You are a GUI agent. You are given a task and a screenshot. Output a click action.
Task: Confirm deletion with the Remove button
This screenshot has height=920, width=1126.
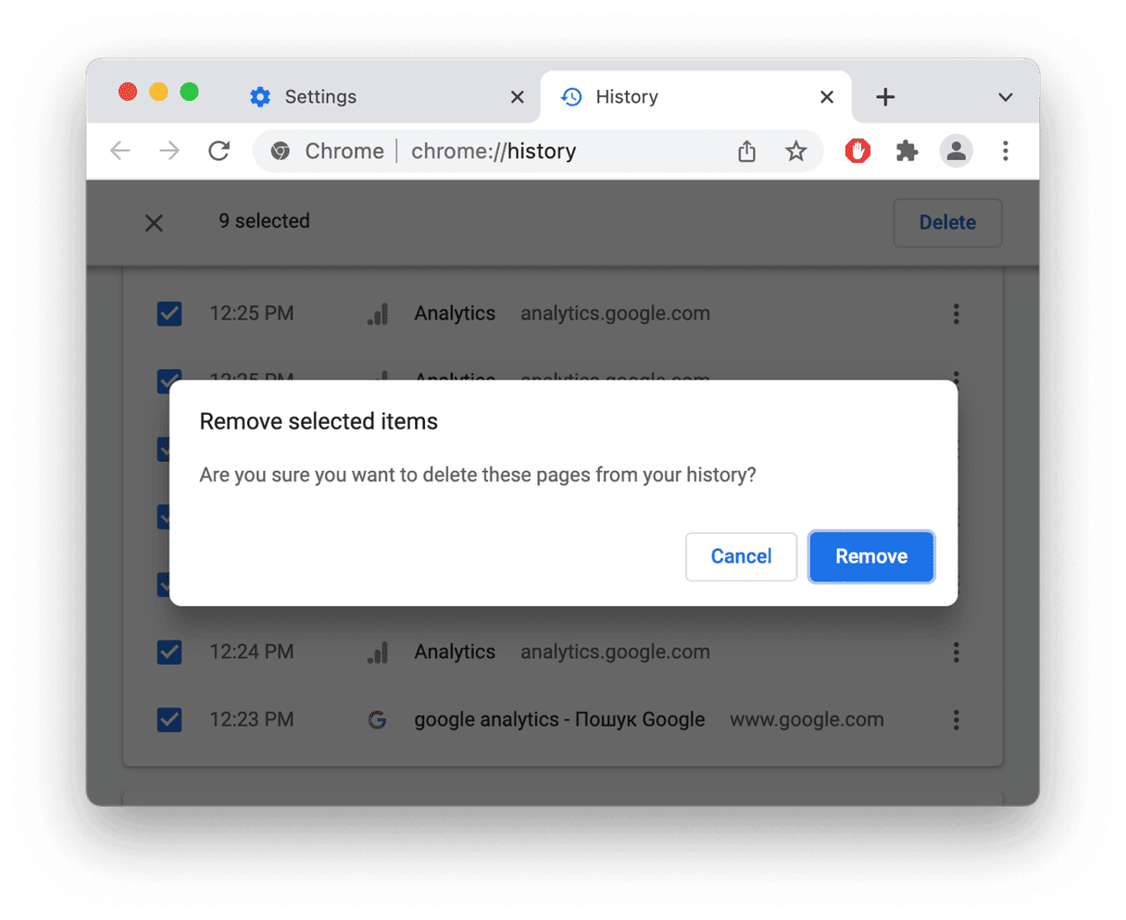click(870, 556)
